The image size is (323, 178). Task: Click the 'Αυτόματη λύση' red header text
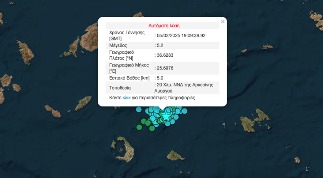(164, 25)
